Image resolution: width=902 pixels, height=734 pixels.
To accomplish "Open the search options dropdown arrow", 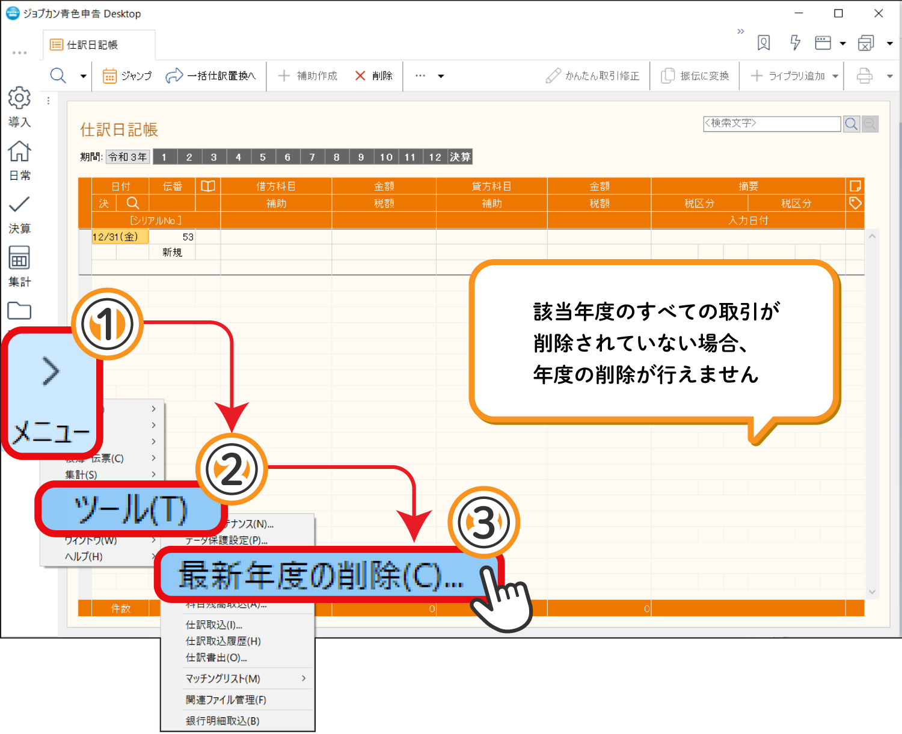I will pos(83,76).
